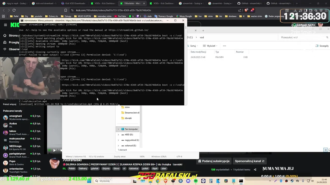Open Command Prompt taskbar icon

tap(241, 181)
